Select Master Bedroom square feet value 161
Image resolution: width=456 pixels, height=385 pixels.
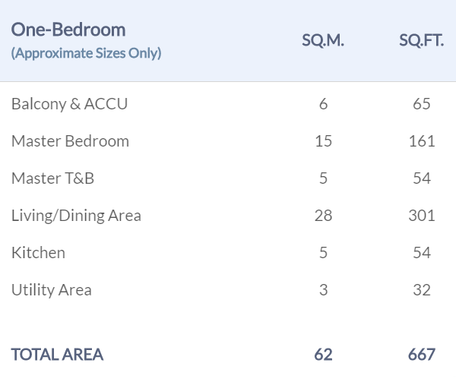(422, 141)
